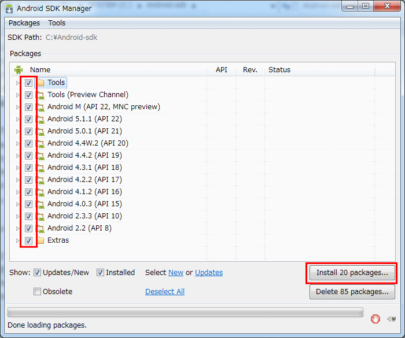Click the Updates selection link
Screen dimensions: 405x338
pyautogui.click(x=209, y=273)
